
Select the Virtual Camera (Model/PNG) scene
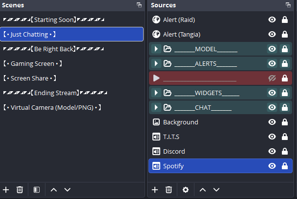click(72, 107)
